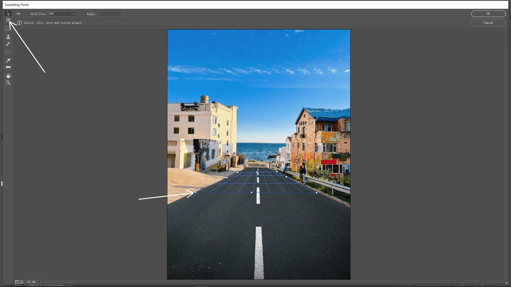Select a corner node of the perspective grid
This screenshot has width=511, height=287.
point(195,192)
